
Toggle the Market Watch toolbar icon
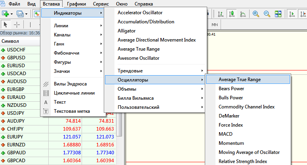[37, 14]
